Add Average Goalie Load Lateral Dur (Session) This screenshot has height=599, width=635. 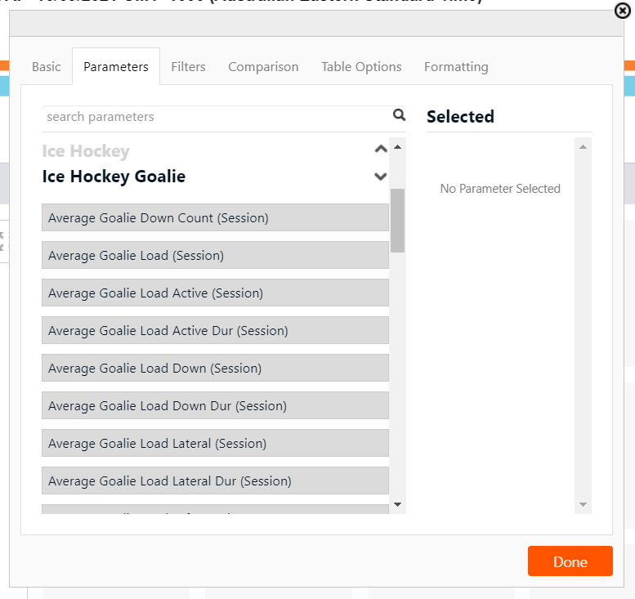coord(215,481)
